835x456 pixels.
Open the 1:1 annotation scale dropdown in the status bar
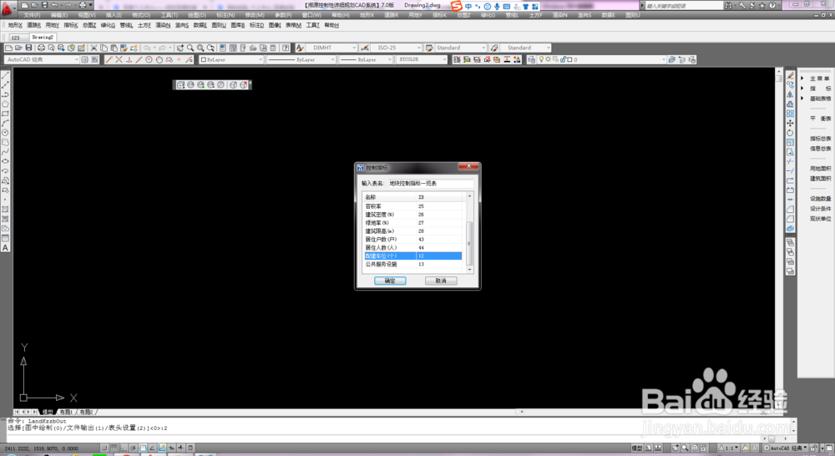tap(728, 448)
